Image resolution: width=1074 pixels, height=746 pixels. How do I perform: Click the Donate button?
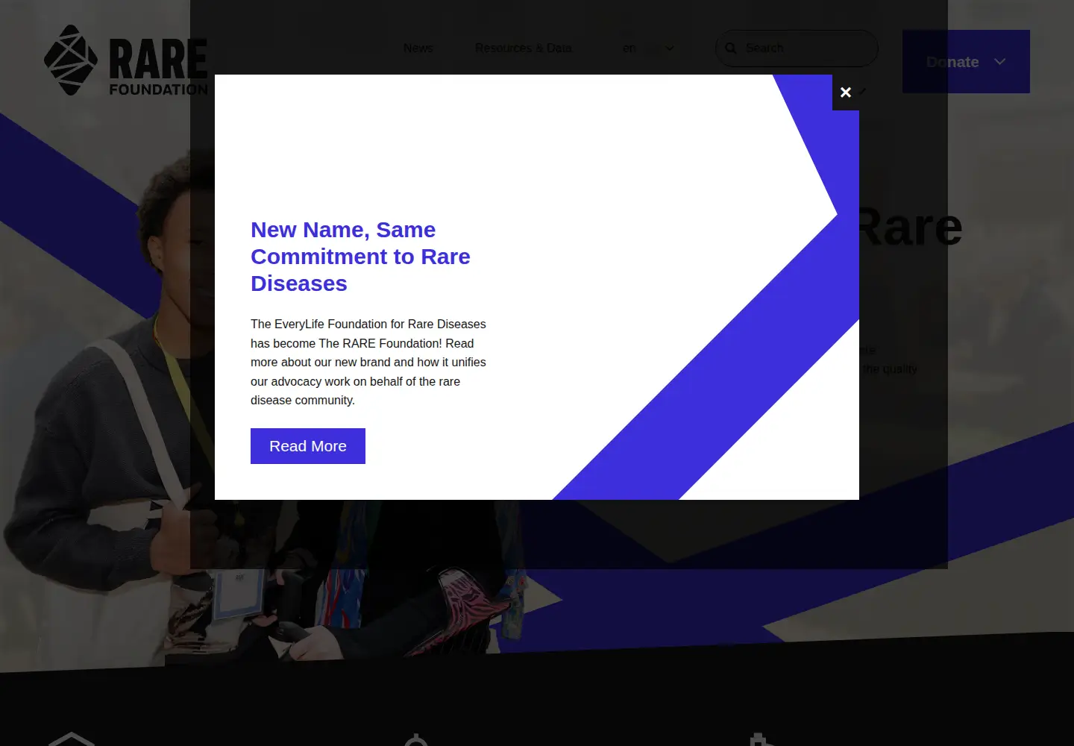click(x=966, y=62)
